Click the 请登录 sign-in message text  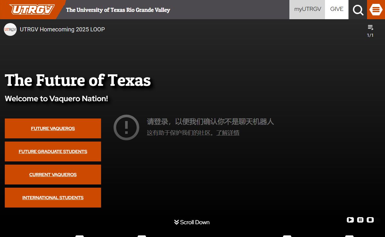(210, 122)
